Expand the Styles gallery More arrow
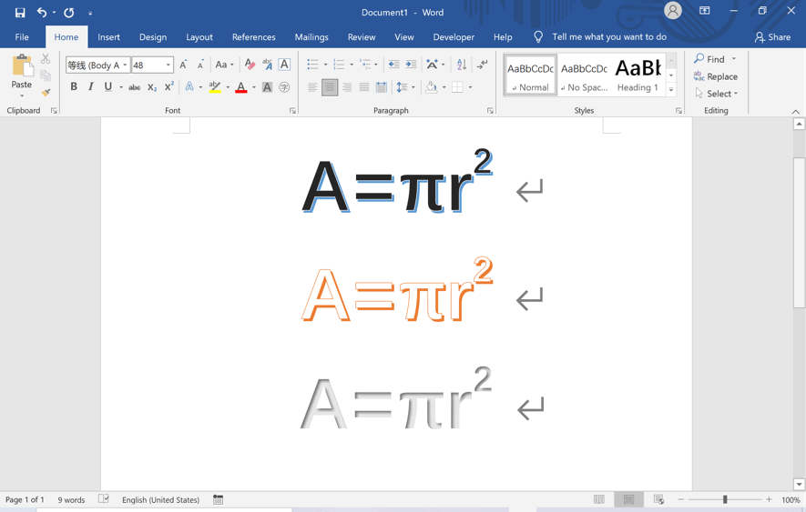The height and width of the screenshot is (512, 806). point(671,90)
